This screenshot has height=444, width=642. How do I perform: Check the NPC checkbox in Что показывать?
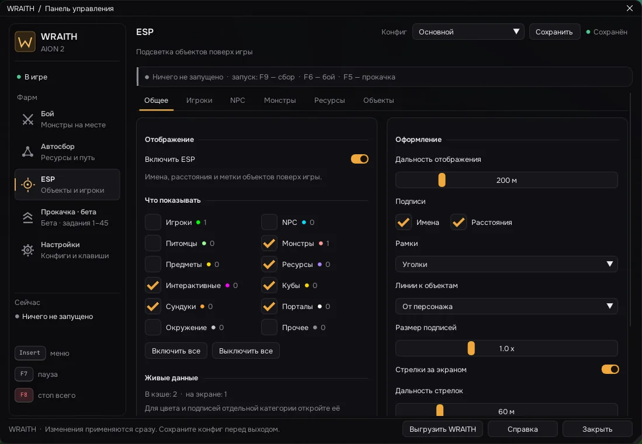click(x=269, y=222)
